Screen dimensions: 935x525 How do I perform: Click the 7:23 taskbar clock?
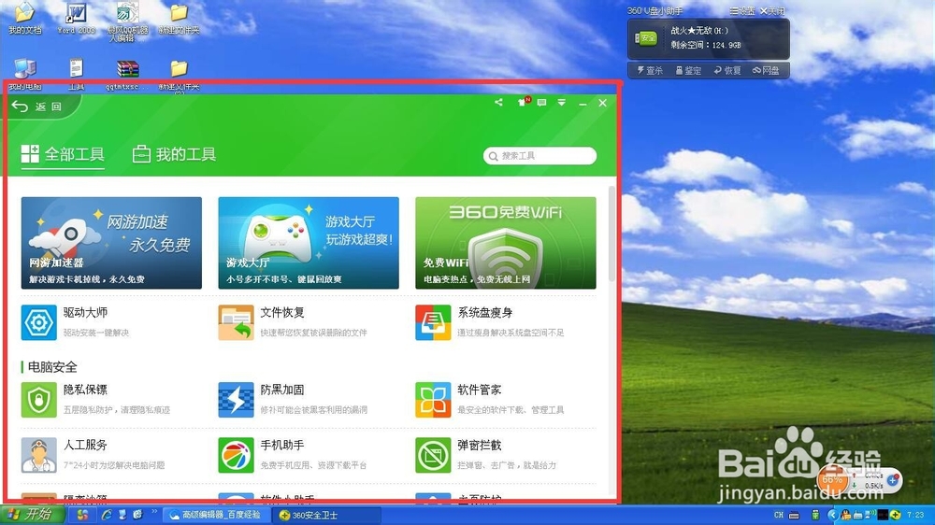point(915,515)
